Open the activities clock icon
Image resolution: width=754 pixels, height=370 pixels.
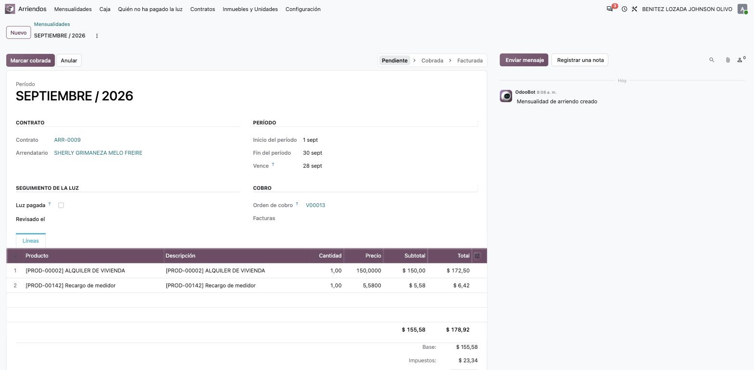click(x=624, y=9)
